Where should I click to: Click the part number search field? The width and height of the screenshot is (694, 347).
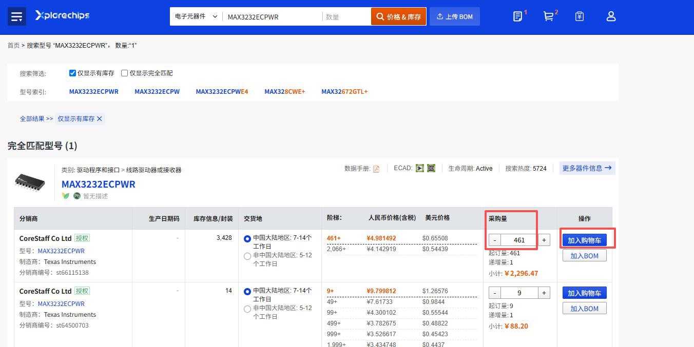coord(272,16)
